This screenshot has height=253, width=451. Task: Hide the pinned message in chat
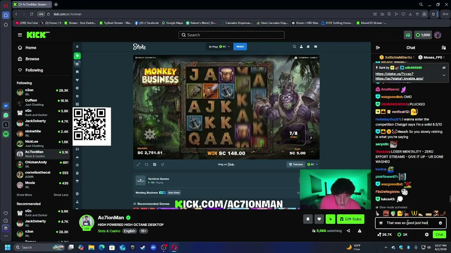(x=444, y=67)
